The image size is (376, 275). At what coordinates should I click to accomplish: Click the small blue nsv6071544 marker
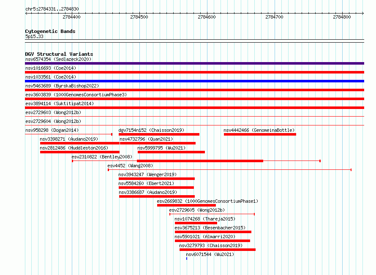tap(187, 259)
